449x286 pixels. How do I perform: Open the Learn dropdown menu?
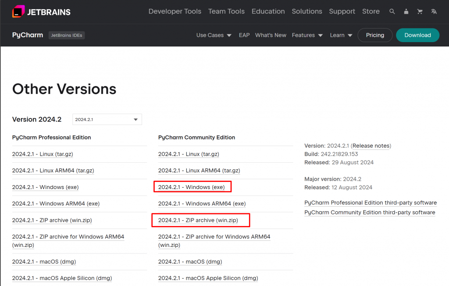(x=341, y=35)
